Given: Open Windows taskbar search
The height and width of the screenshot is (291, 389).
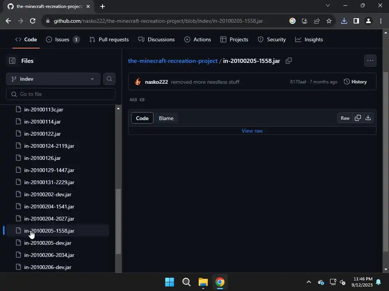Looking at the screenshot, I should (186, 282).
